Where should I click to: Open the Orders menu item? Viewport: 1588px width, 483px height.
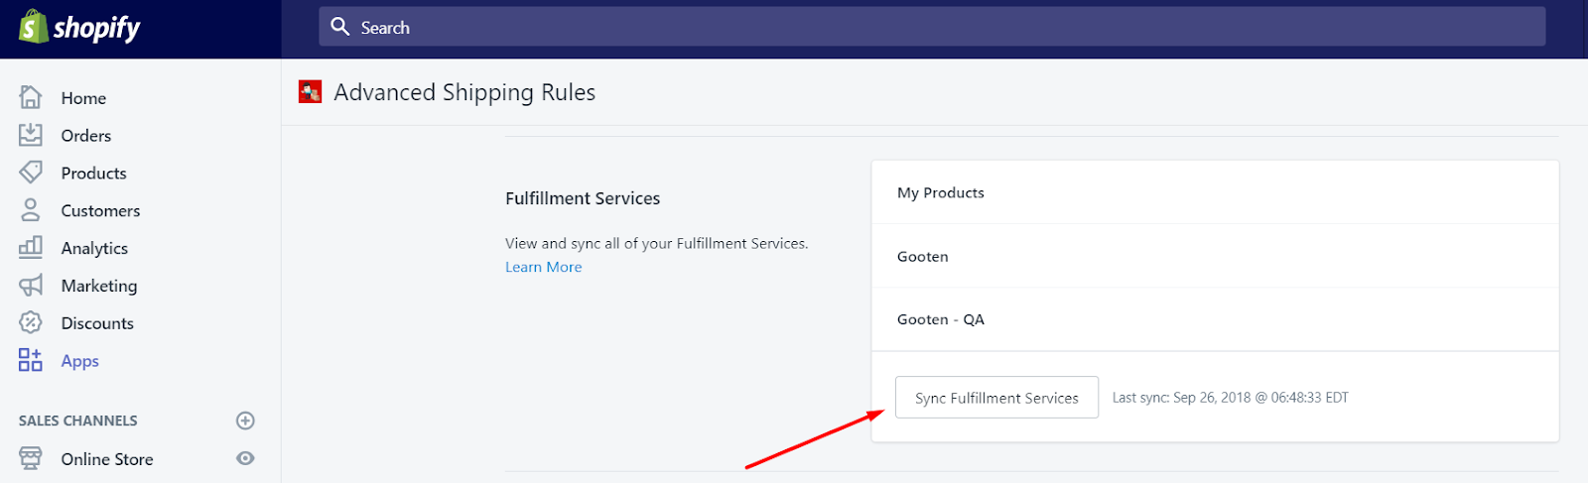click(86, 136)
